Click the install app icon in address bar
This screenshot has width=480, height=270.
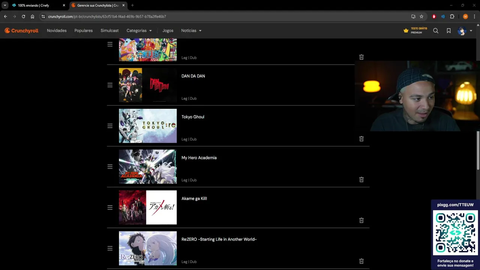pos(413,16)
